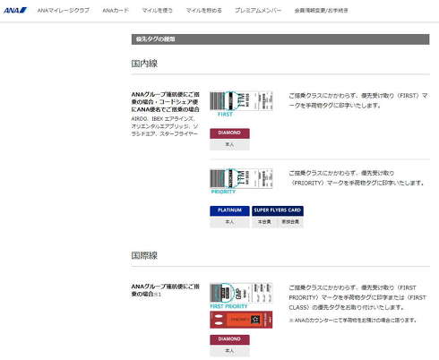Click the 本人 cell under PLATINUM
Image resolution: width=439 pixels, height=360 pixels.
click(x=229, y=222)
